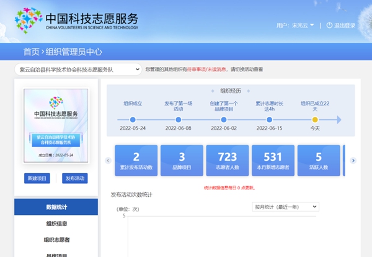
Task: Click the 创建了第一个品牌项目 timeline dot
Action: [x=224, y=119]
